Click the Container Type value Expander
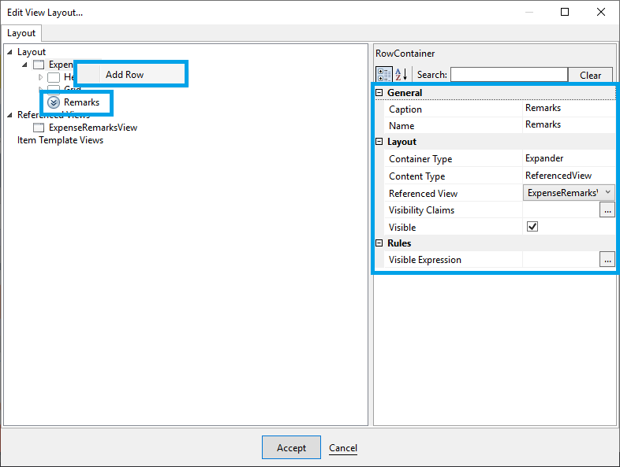 click(544, 158)
